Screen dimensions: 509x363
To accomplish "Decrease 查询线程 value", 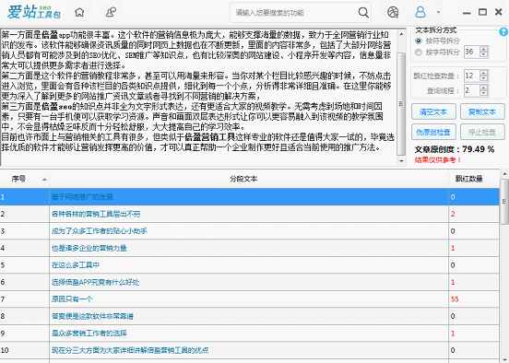I will [484, 93].
